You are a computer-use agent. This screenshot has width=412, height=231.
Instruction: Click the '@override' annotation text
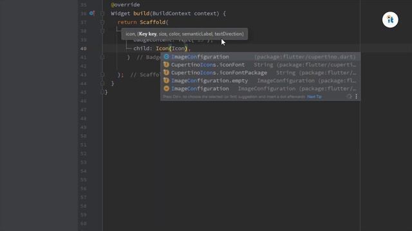(x=126, y=4)
